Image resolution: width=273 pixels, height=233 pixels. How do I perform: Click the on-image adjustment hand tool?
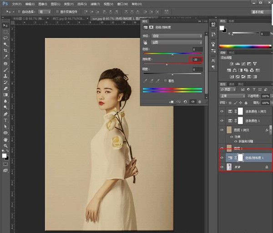145,42
